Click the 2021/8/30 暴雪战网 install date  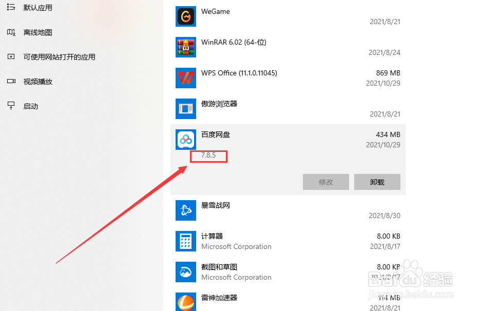(x=385, y=216)
